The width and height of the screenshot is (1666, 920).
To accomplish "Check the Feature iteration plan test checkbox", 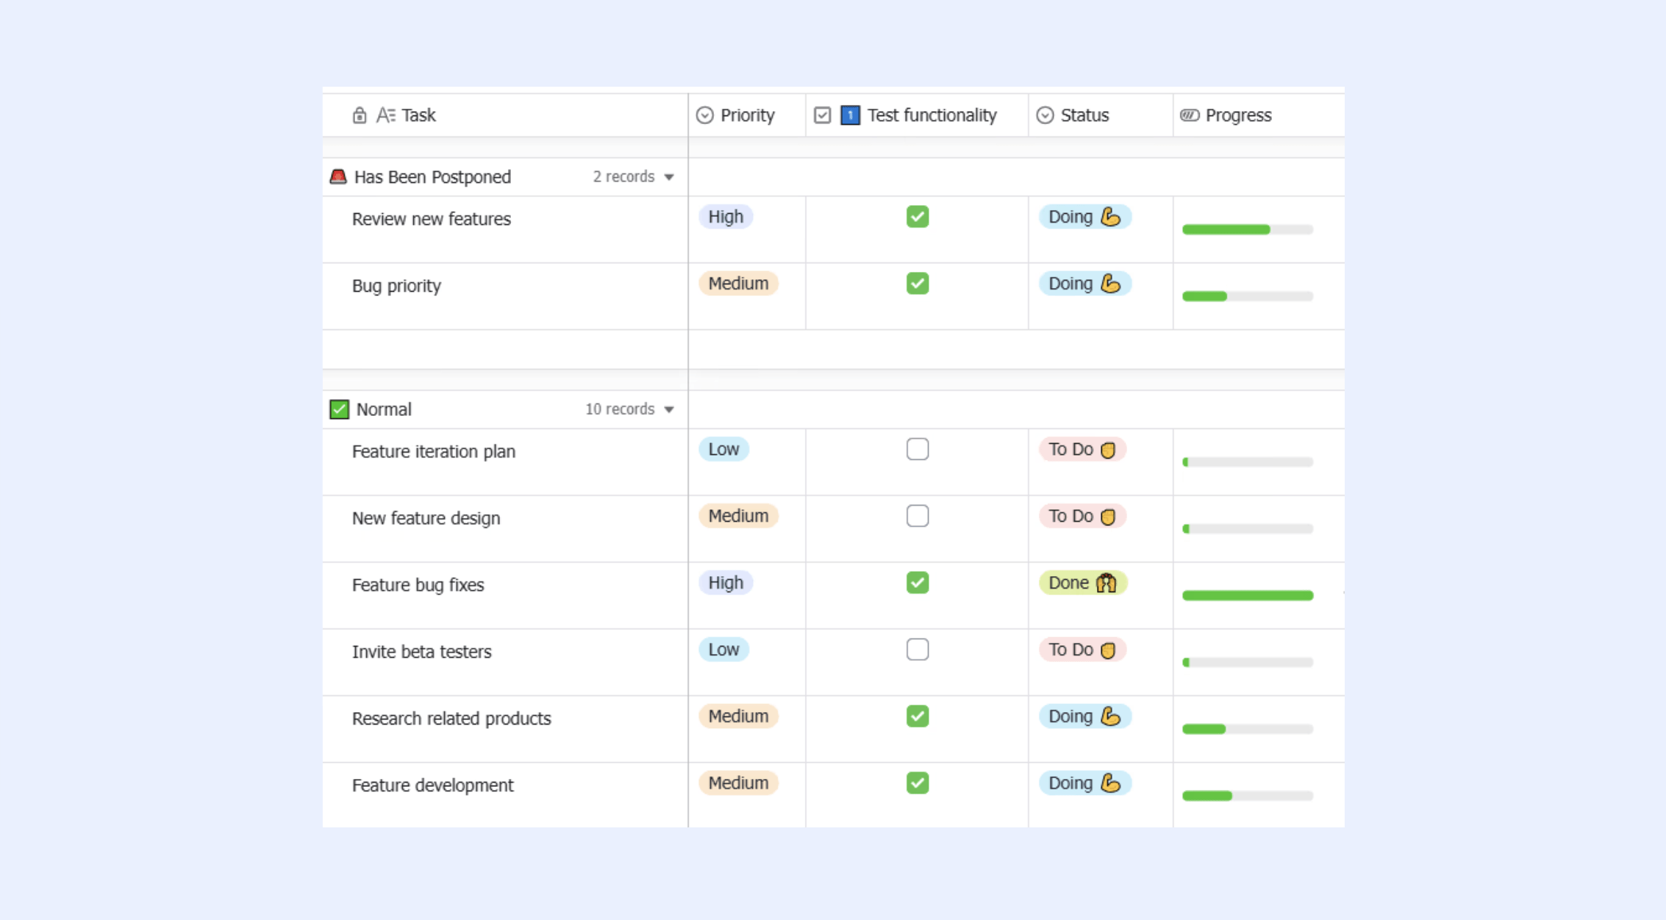I will (x=918, y=449).
